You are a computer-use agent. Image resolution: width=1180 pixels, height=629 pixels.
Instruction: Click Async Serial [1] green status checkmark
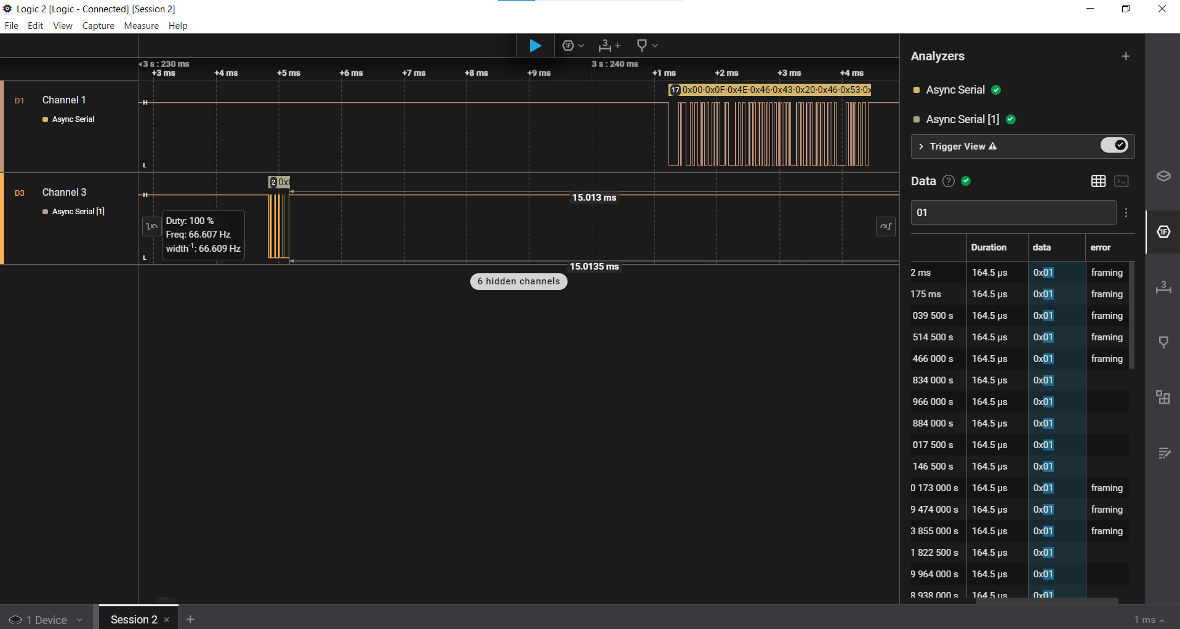click(1011, 119)
